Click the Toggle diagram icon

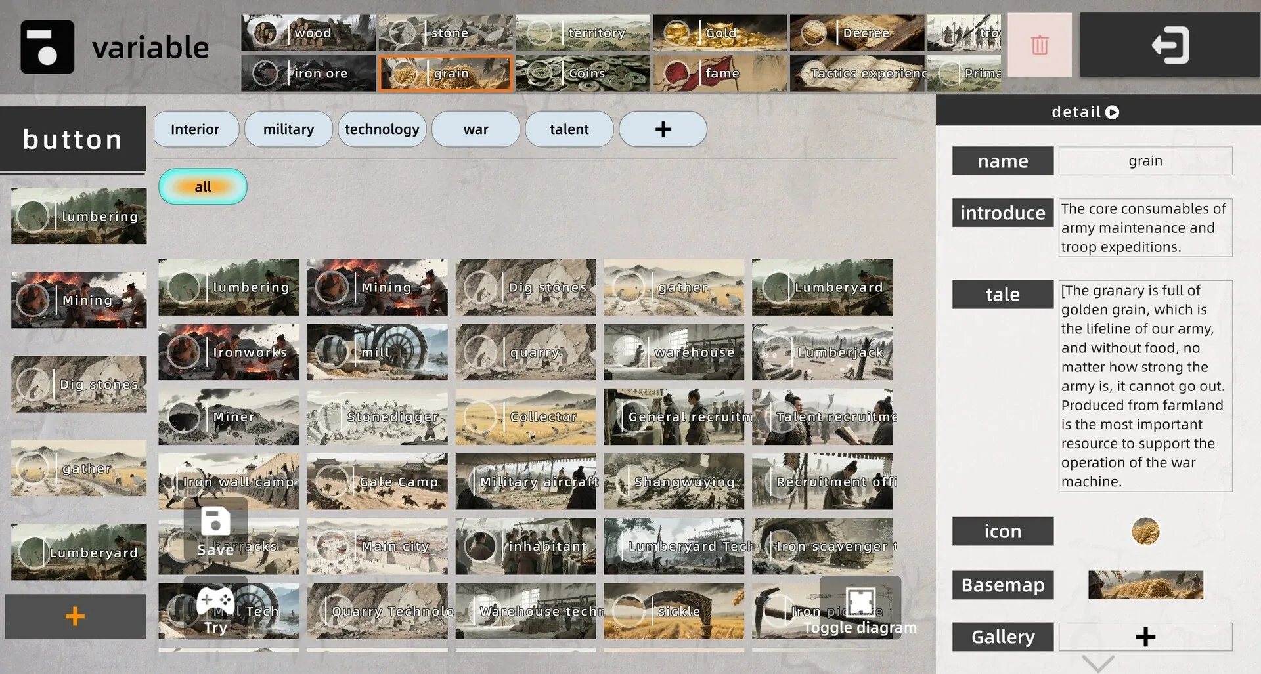tap(860, 602)
